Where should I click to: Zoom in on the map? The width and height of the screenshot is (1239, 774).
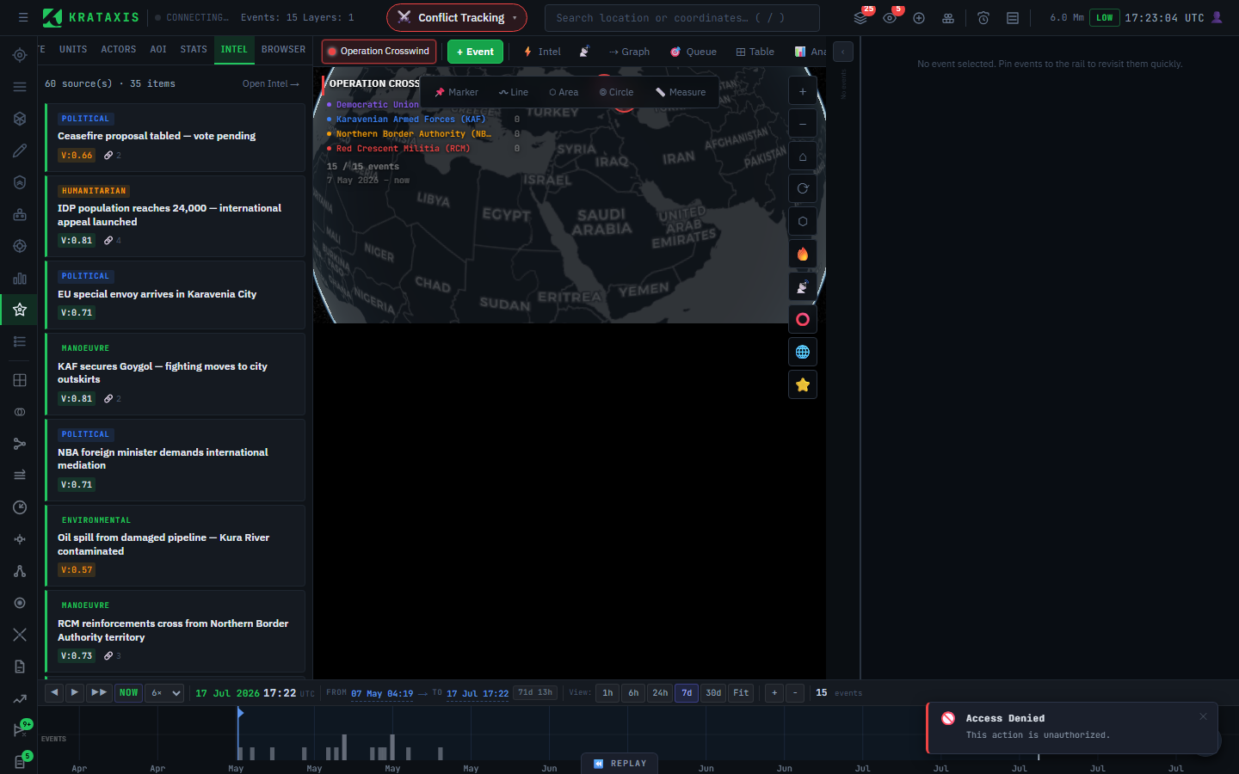point(803,91)
